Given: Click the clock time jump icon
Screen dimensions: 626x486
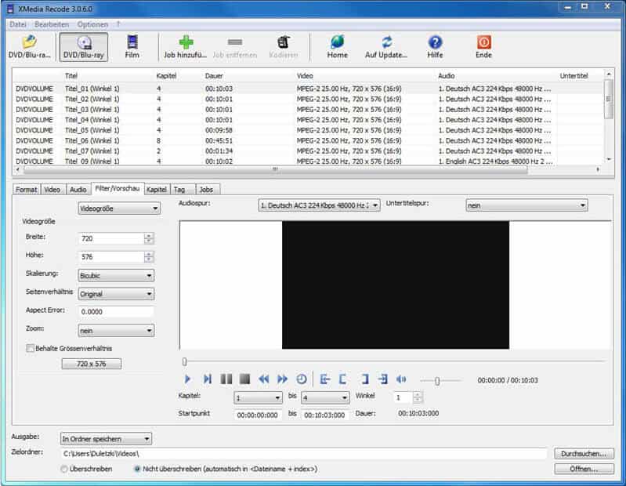Looking at the screenshot, I should coord(302,379).
